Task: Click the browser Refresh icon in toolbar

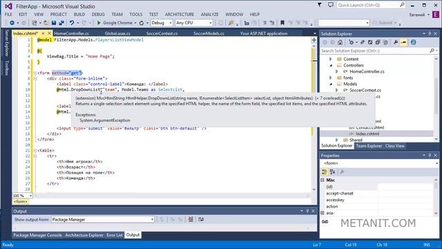Action: (142, 23)
